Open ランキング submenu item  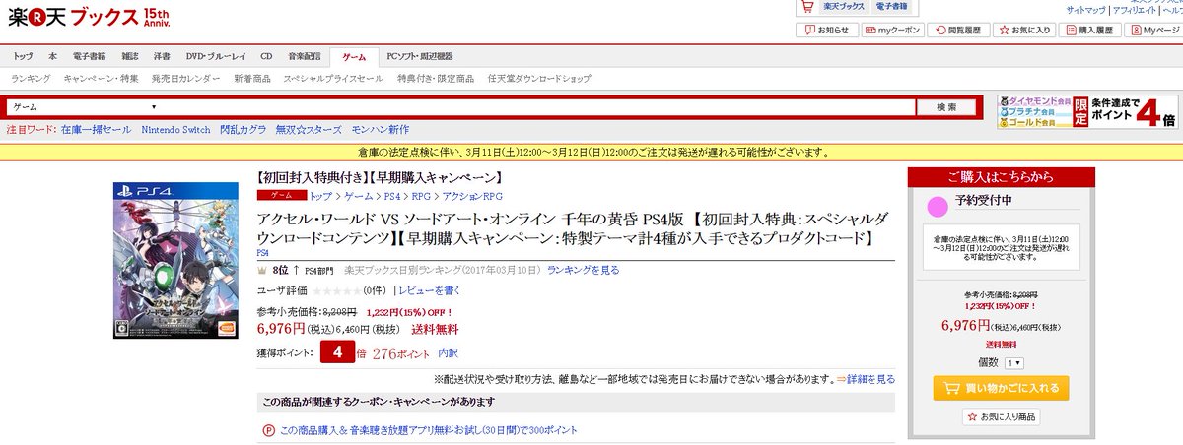pos(31,78)
